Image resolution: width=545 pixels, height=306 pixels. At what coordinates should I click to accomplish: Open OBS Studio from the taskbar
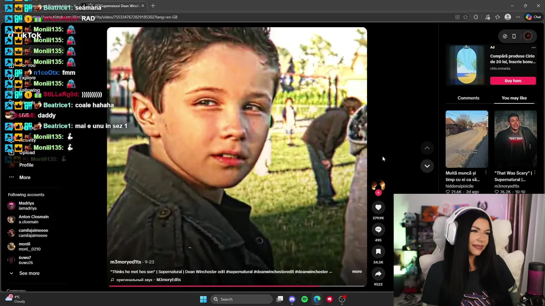pos(342,299)
